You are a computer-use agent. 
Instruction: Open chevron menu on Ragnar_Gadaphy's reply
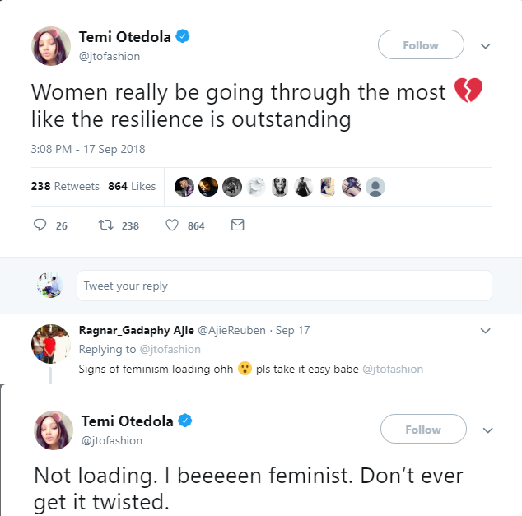point(485,331)
